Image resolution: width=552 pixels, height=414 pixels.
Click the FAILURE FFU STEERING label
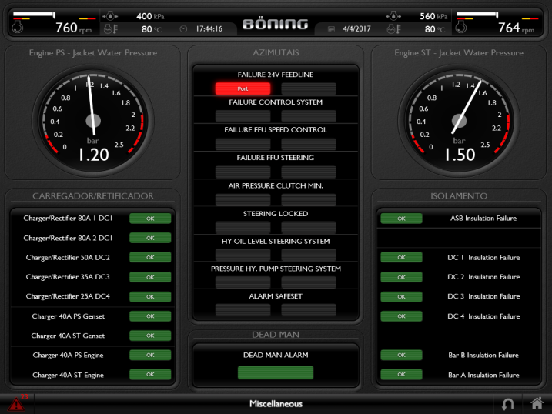pyautogui.click(x=276, y=158)
